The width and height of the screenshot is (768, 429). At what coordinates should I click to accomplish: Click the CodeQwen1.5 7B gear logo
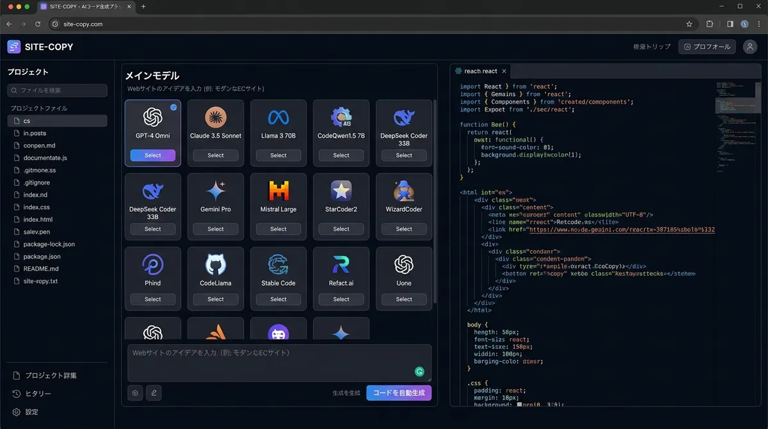(341, 117)
